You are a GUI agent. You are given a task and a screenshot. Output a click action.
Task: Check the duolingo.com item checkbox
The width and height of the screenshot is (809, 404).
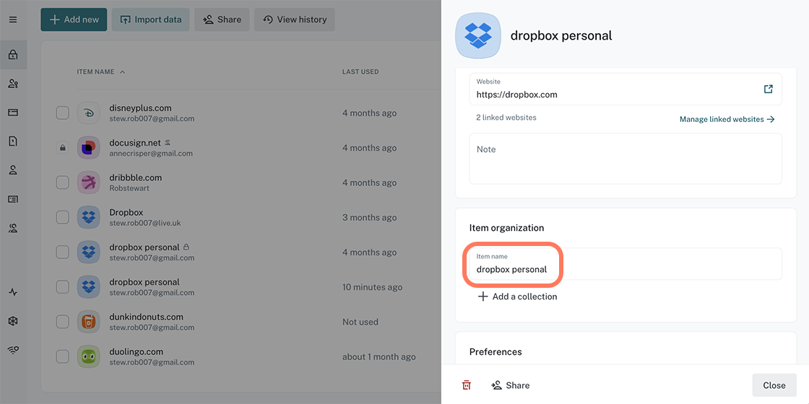63,356
